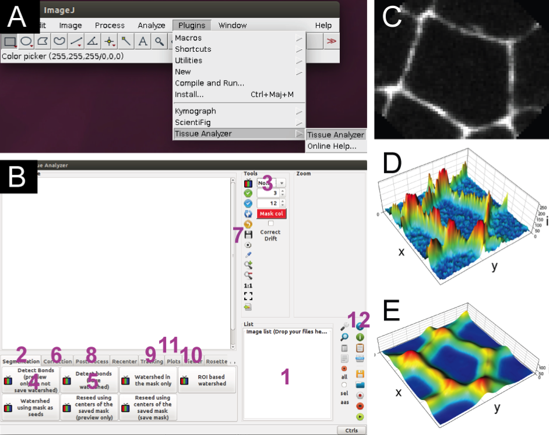
Task: Select the Angle tool
Action: coord(93,41)
